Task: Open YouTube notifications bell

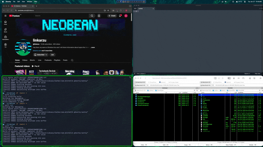Action: point(120,16)
